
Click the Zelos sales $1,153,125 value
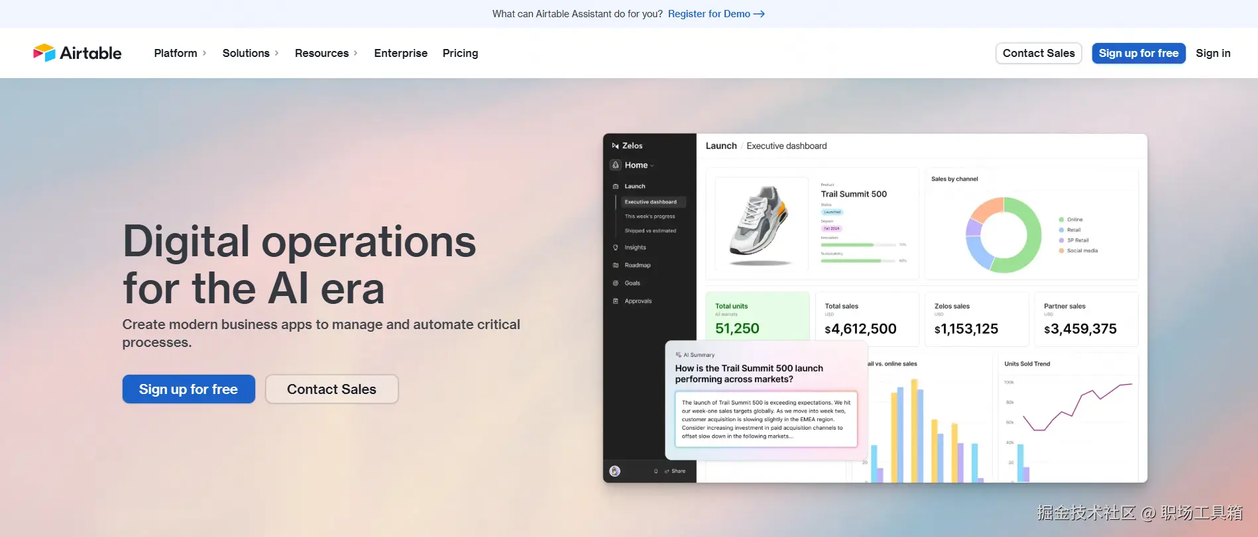click(966, 329)
